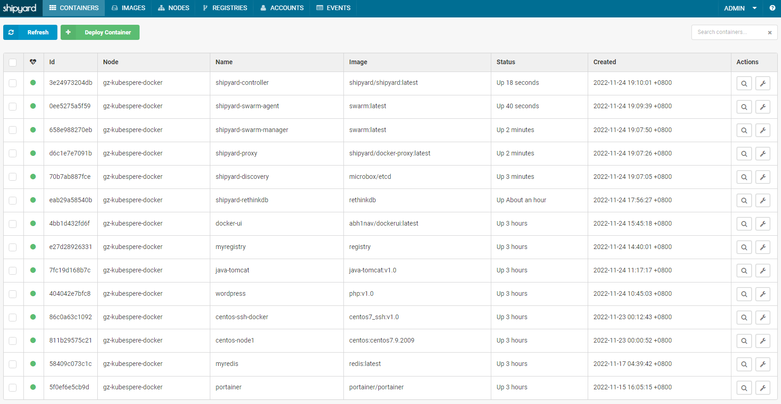
Task: Click the Node column header
Action: pos(111,62)
